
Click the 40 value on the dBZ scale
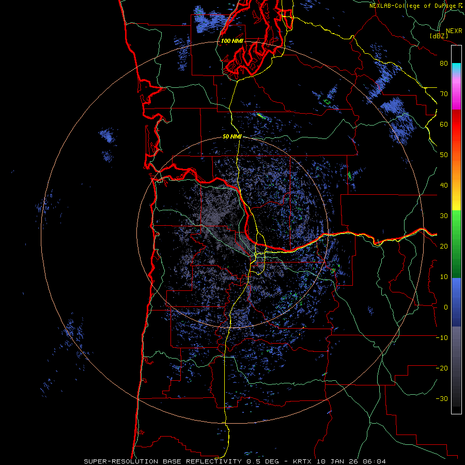click(444, 185)
